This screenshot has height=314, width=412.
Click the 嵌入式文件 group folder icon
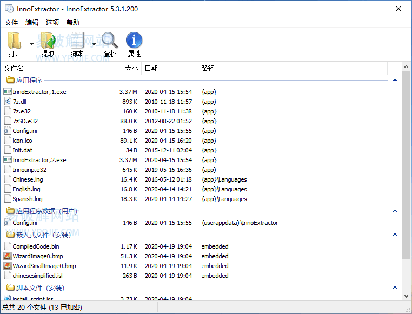(x=10, y=235)
